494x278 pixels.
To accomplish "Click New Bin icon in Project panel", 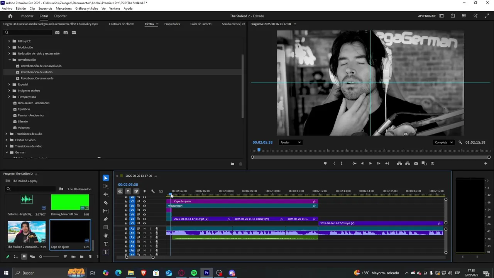I will [81, 257].
